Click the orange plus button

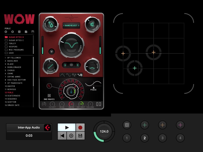[162, 125]
